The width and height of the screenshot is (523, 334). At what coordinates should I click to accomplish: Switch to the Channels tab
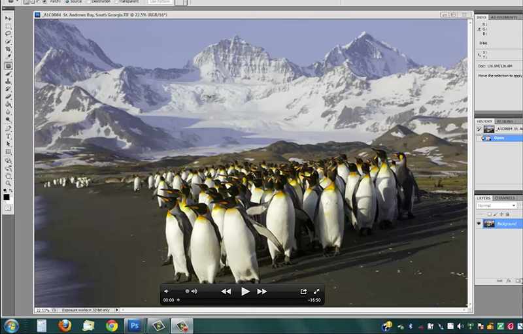click(505, 198)
